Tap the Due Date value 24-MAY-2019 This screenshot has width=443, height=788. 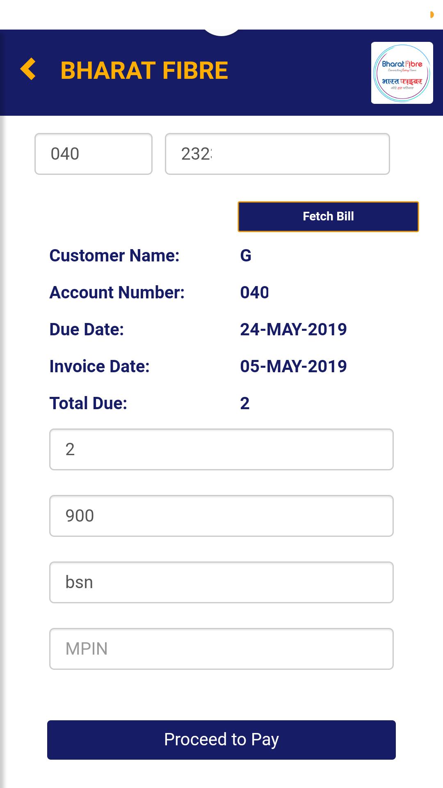[x=293, y=330]
